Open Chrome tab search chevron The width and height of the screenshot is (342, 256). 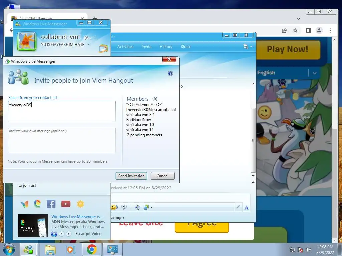point(299,19)
